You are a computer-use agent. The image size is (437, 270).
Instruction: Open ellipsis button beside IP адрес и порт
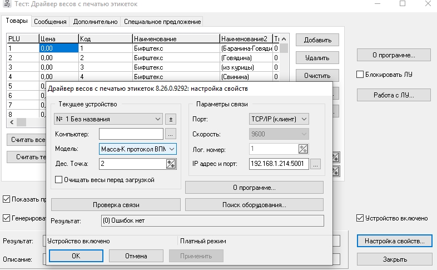point(315,164)
